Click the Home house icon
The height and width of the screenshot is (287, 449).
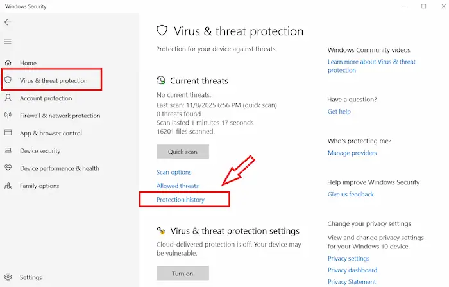point(8,63)
